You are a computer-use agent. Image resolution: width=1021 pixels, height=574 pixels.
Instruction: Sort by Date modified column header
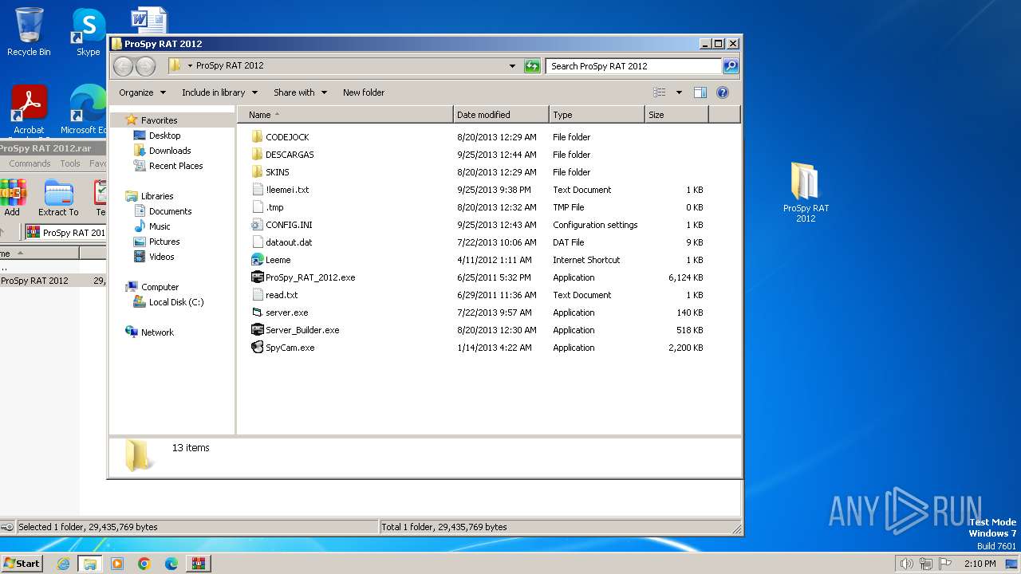tap(501, 115)
